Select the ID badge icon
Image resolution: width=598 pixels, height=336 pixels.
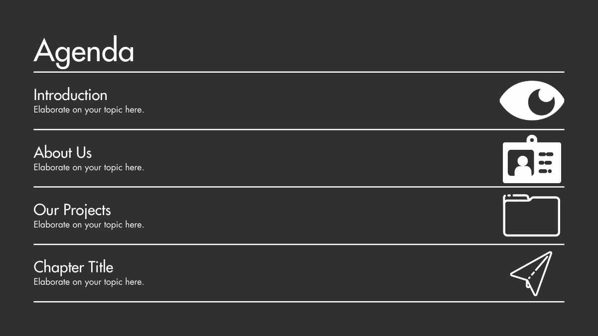(x=532, y=159)
